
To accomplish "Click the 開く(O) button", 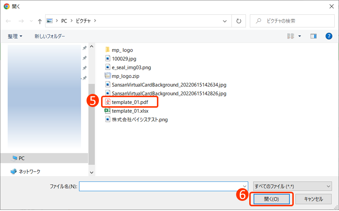I will coord(271,199).
